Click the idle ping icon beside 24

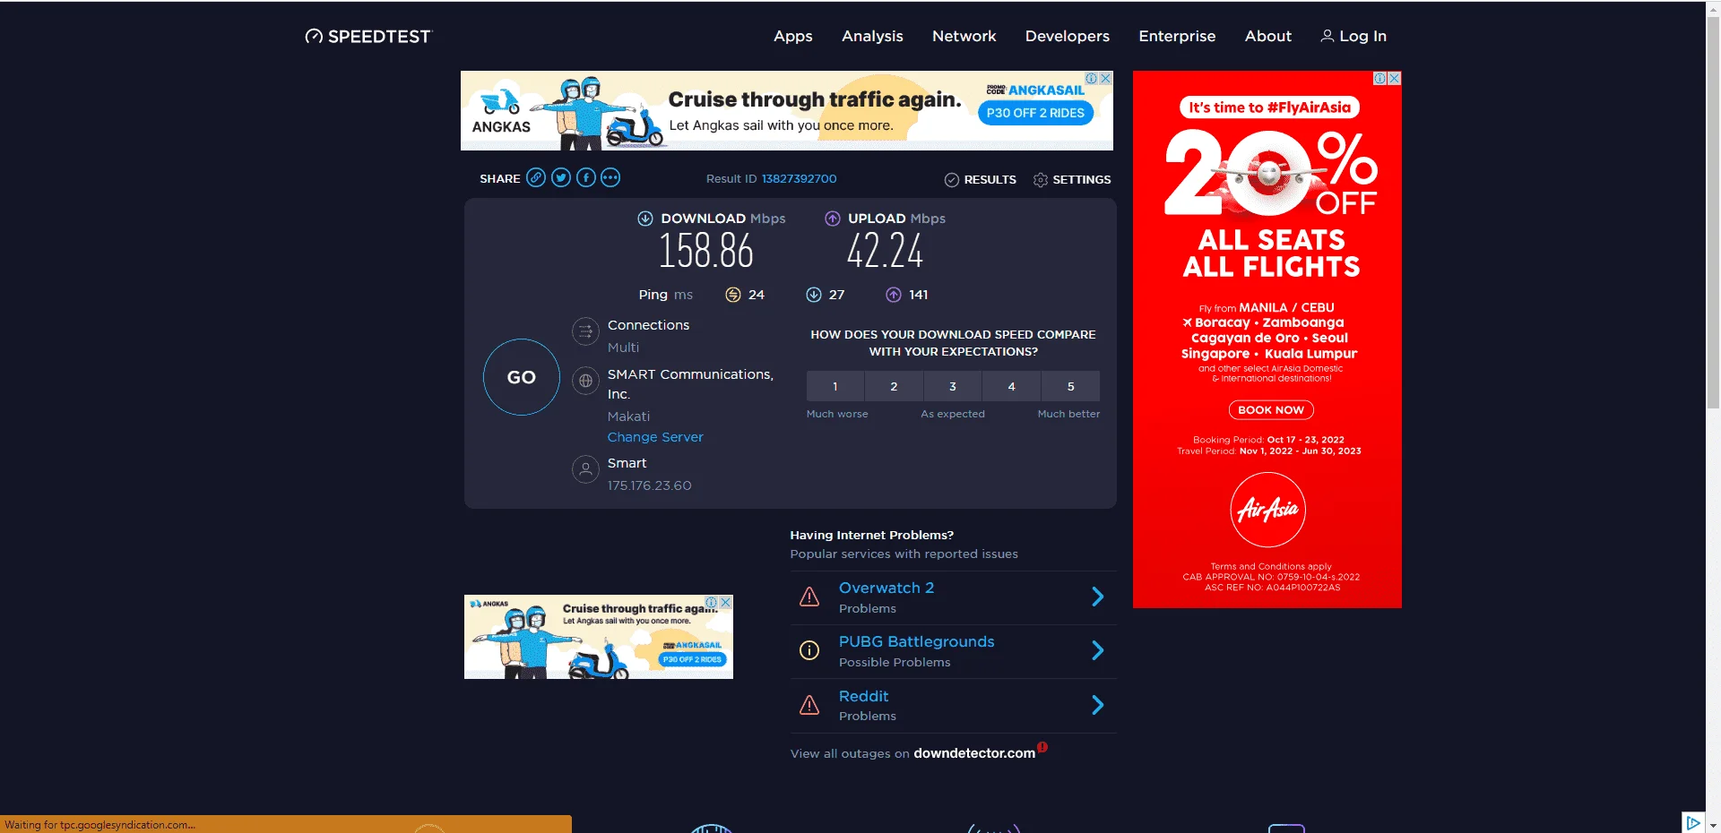pyautogui.click(x=733, y=295)
